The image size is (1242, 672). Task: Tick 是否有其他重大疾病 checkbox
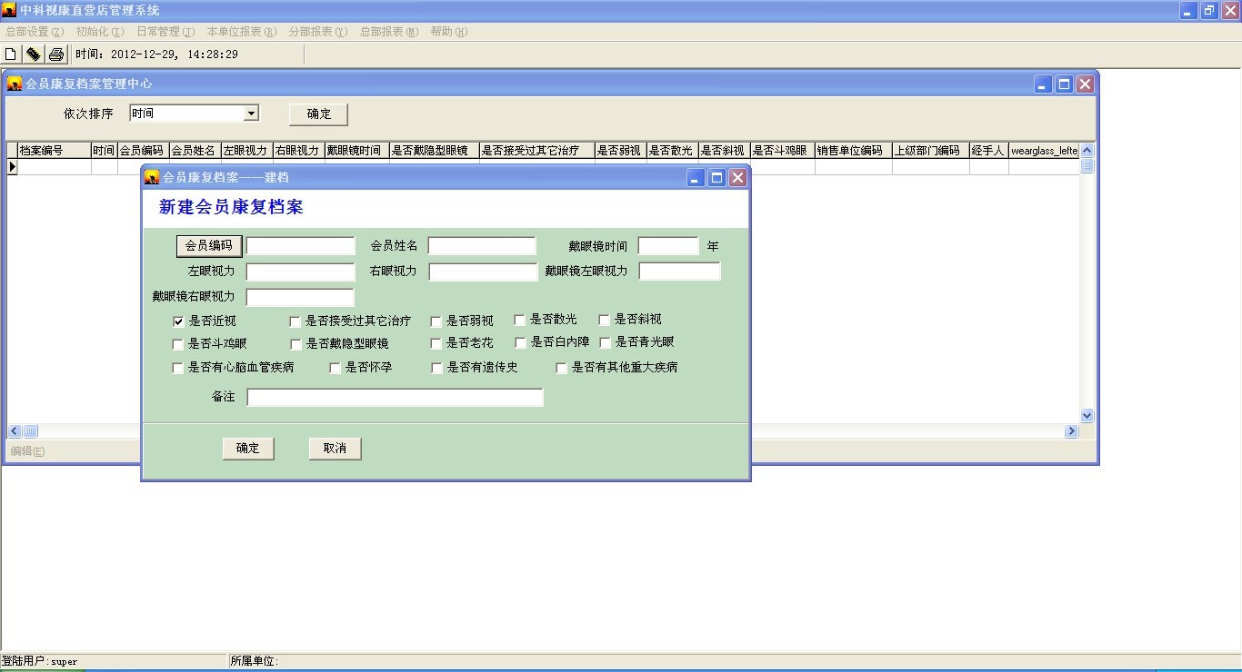click(x=561, y=368)
